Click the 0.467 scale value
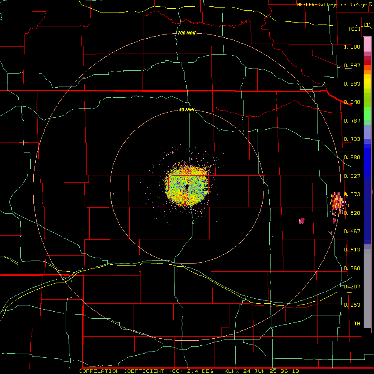The width and height of the screenshot is (374, 374). pos(352,231)
